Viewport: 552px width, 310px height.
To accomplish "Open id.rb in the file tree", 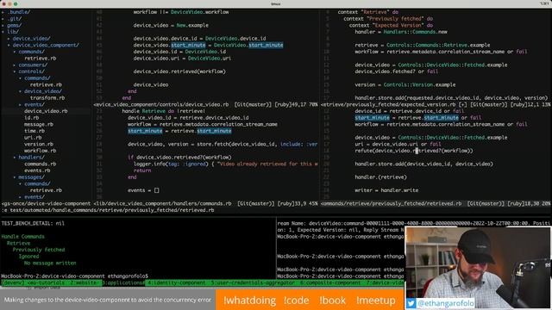I will 31,118.
